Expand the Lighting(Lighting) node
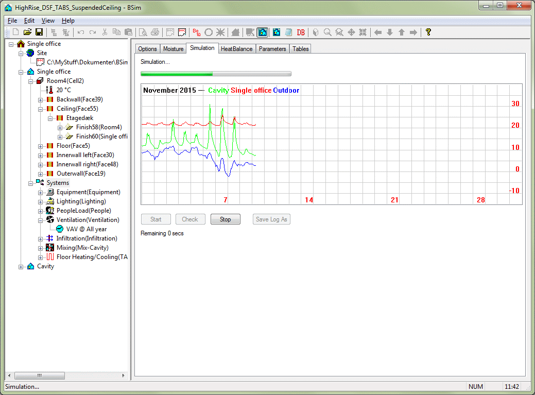535x395 pixels. (x=40, y=202)
